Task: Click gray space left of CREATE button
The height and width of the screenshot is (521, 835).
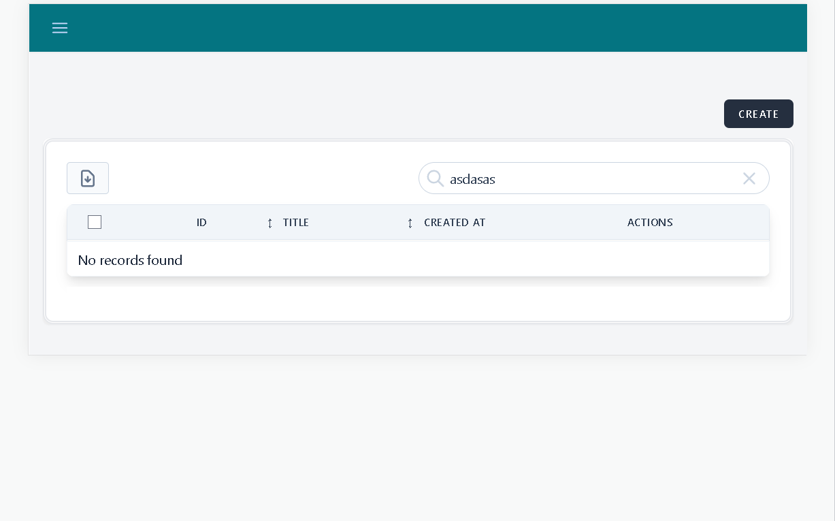Action: pyautogui.click(x=408, y=114)
